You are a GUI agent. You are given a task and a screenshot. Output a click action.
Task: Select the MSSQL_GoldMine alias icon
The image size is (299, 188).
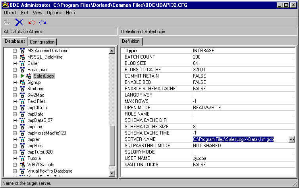(x=22, y=57)
